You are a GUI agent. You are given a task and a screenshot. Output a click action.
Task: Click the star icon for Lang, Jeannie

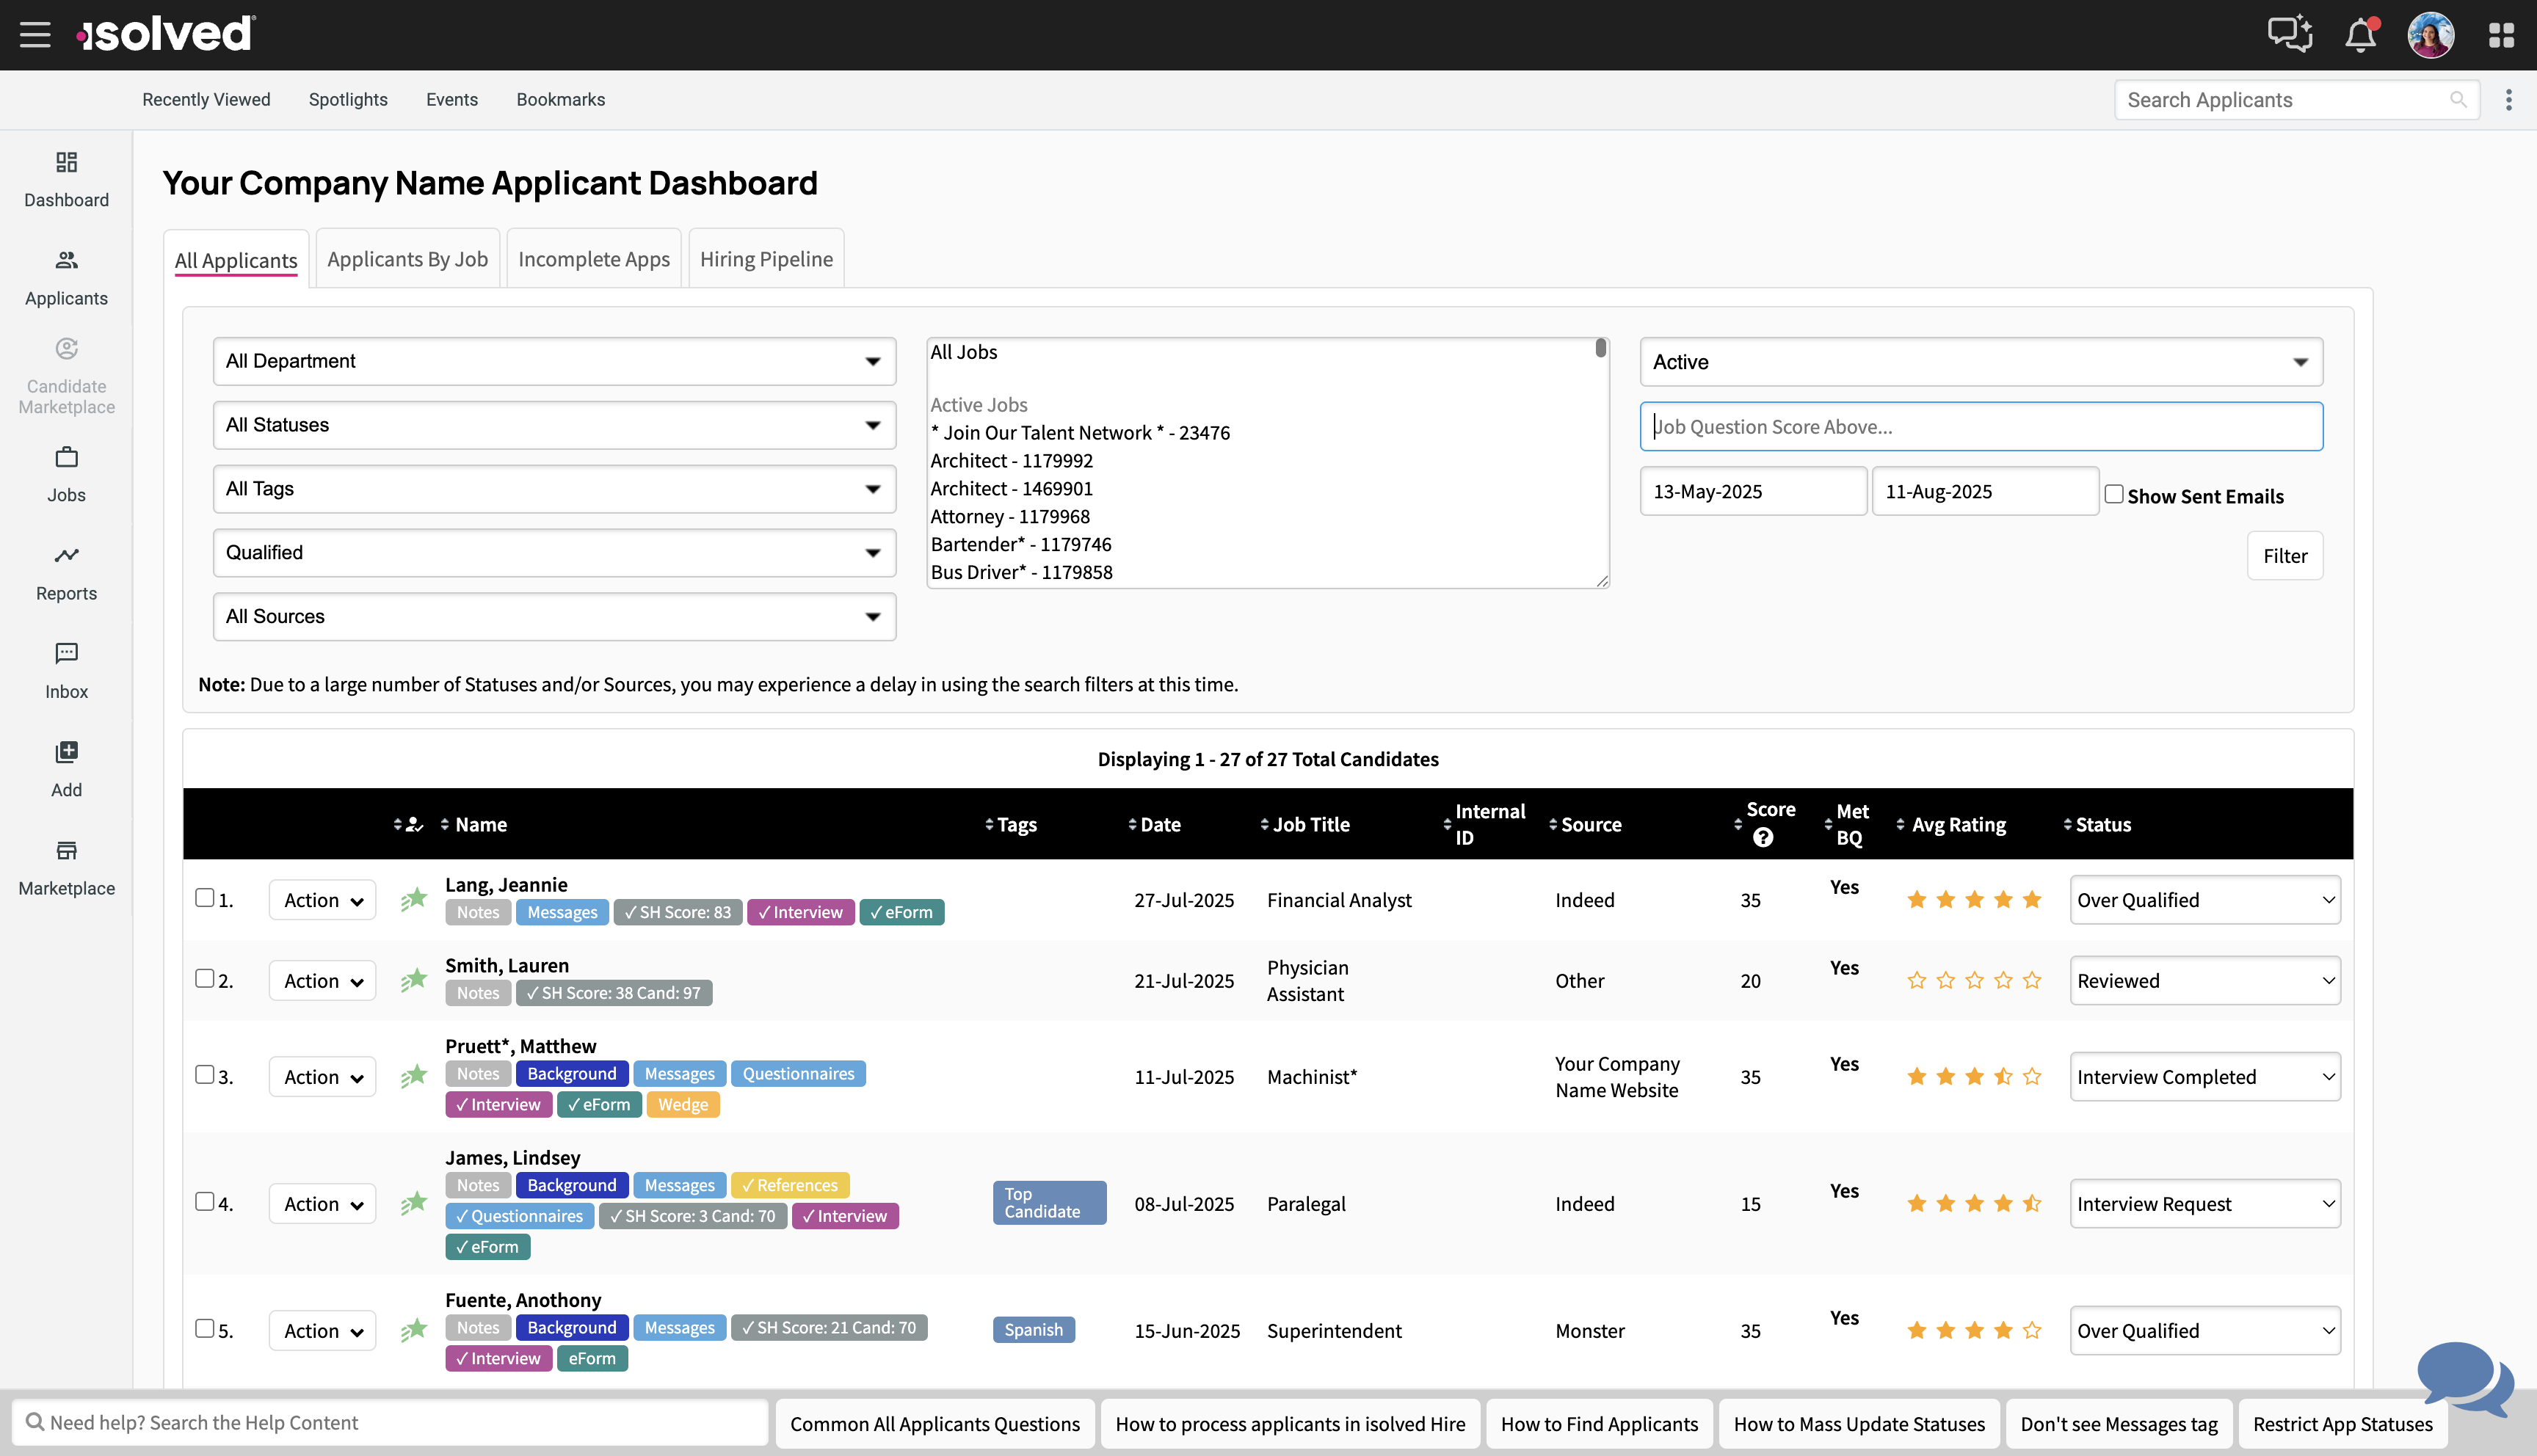(414, 899)
